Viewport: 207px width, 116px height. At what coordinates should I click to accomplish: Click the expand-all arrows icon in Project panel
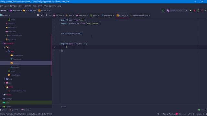[42, 15]
